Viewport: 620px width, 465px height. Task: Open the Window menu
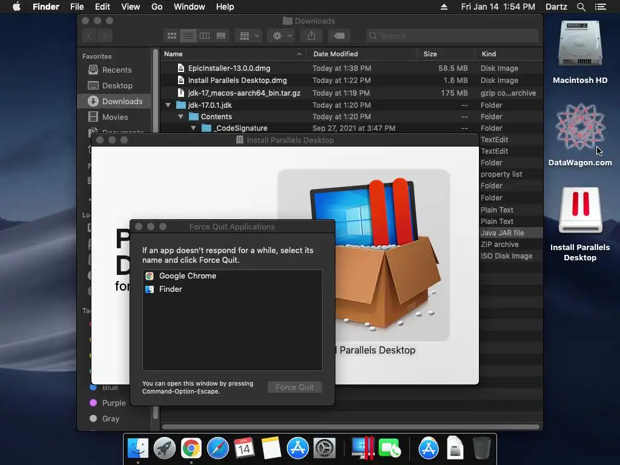coord(190,7)
